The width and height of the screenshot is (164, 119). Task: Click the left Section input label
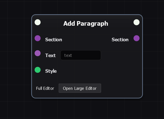[54, 40]
